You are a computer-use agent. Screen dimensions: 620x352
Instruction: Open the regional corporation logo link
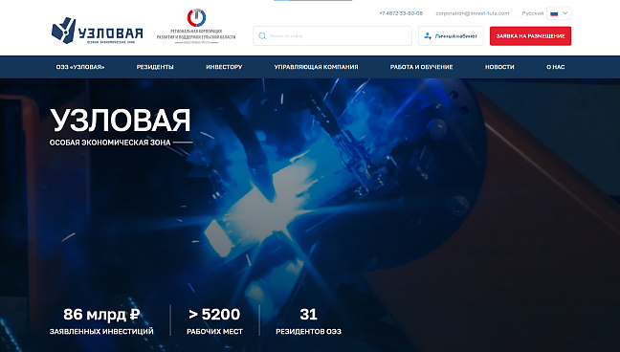click(196, 26)
